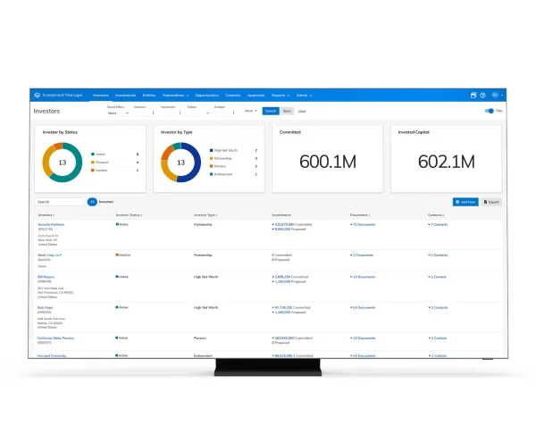Open the Transactions menu dropdown
Viewport: 536px width, 443px height.
tap(175, 96)
